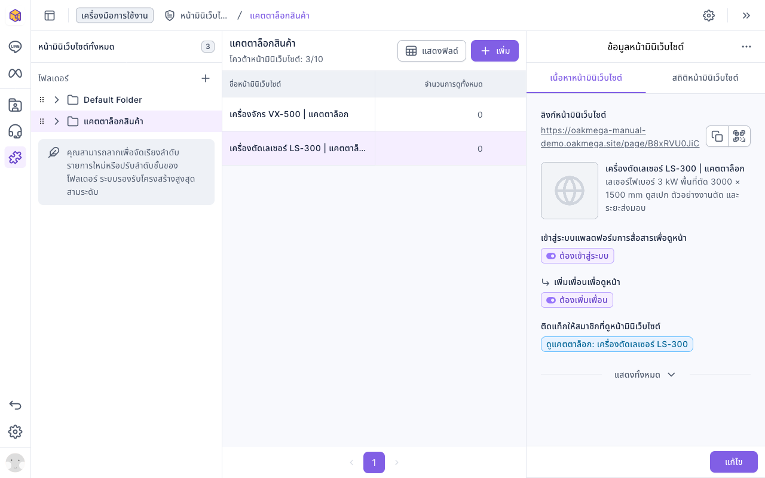Click the เพิ่ม button
The height and width of the screenshot is (478, 765).
[495, 51]
